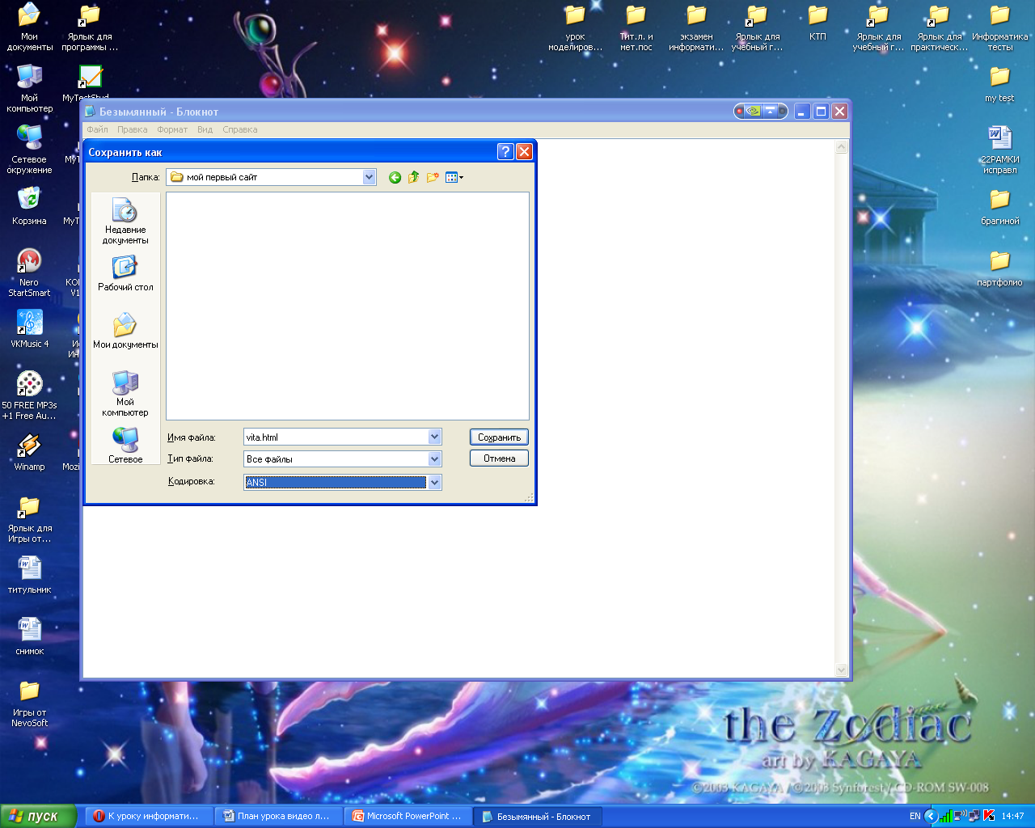
Task: Open титульник document icon
Action: 29,574
